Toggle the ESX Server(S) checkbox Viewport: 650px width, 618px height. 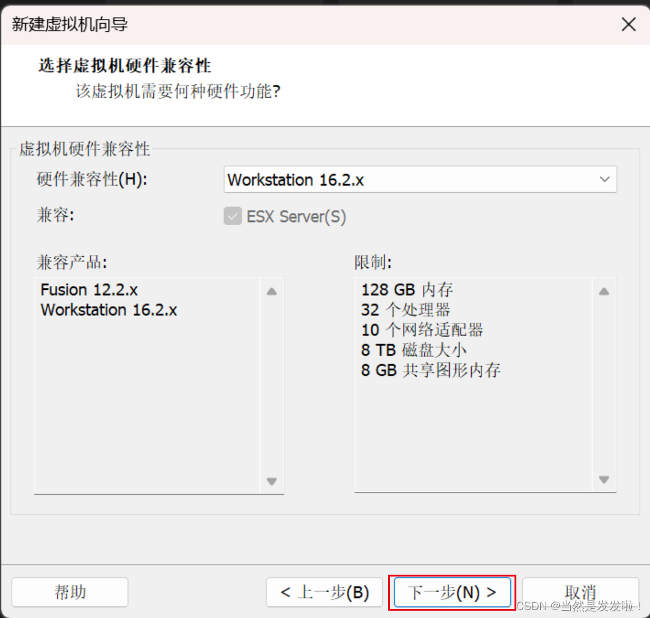click(x=233, y=217)
